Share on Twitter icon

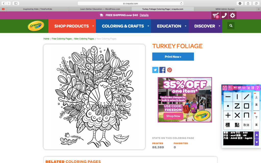click(155, 70)
